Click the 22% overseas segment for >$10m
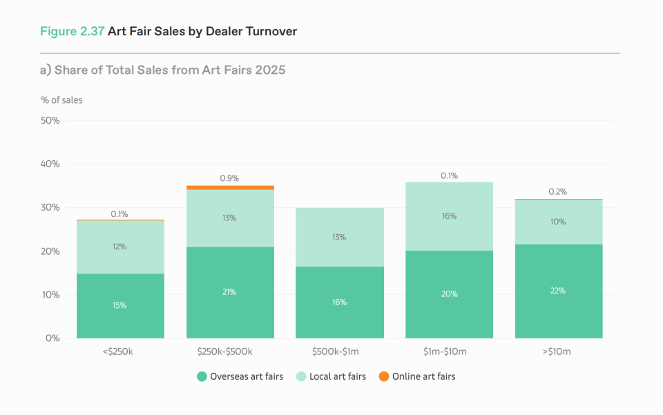 tap(559, 291)
